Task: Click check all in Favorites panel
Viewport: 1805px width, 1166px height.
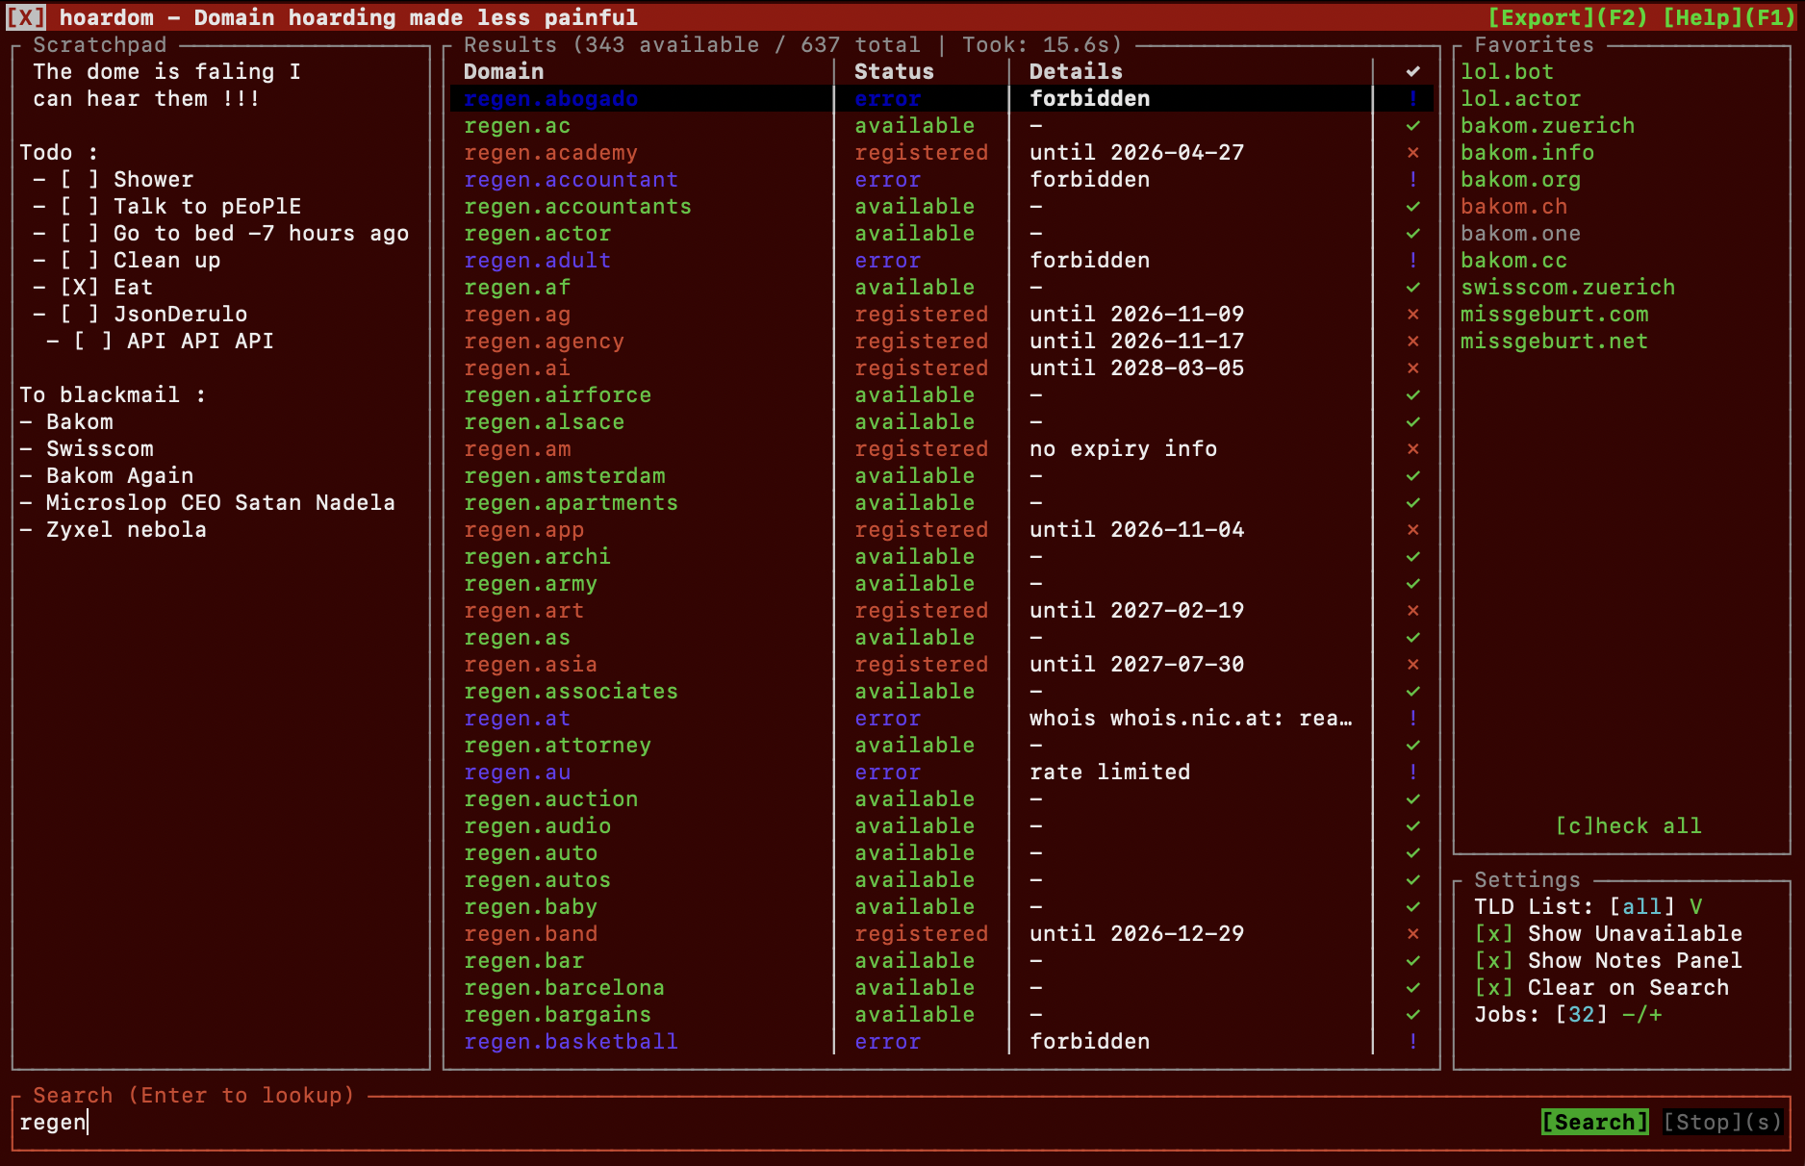Action: point(1628,826)
